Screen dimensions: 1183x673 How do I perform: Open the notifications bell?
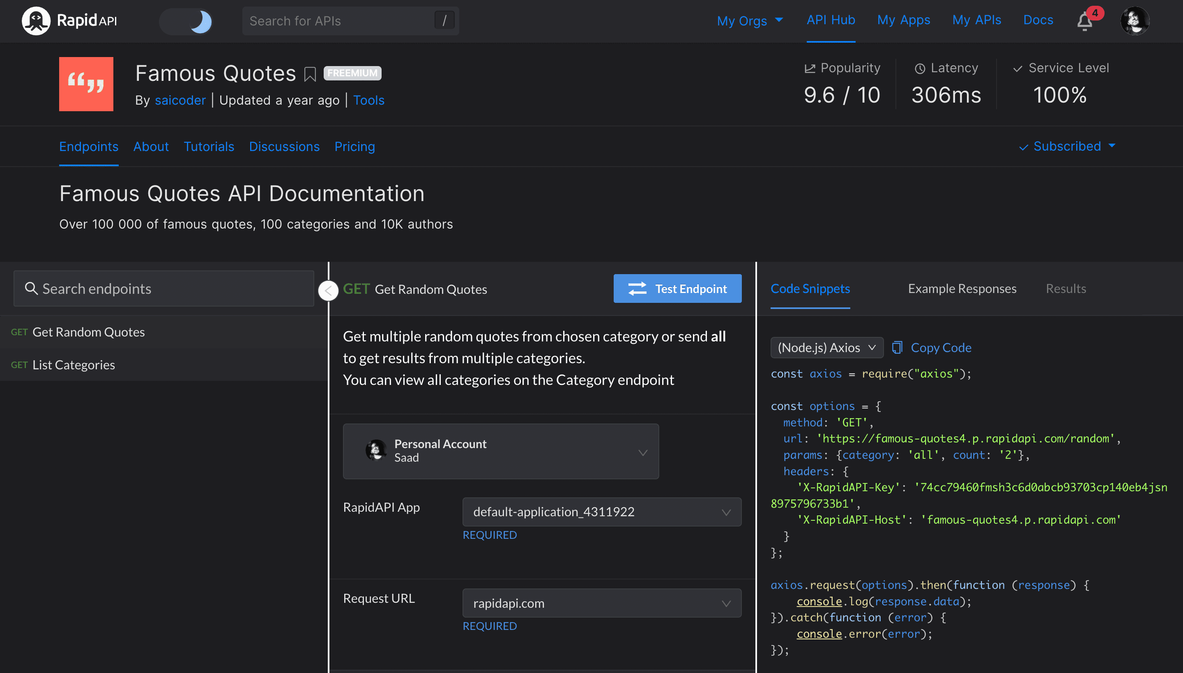(1085, 21)
